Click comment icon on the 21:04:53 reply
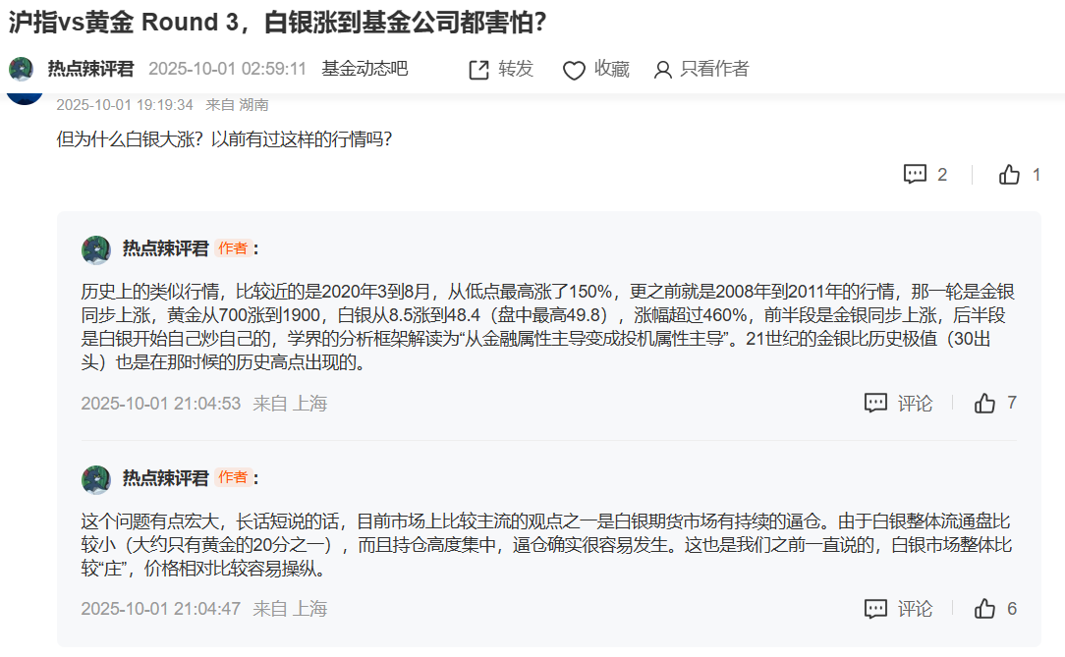Image resolution: width=1065 pixels, height=657 pixels. [875, 404]
